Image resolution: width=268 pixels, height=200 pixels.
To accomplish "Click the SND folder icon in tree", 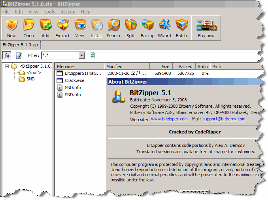I will [x=22, y=79].
